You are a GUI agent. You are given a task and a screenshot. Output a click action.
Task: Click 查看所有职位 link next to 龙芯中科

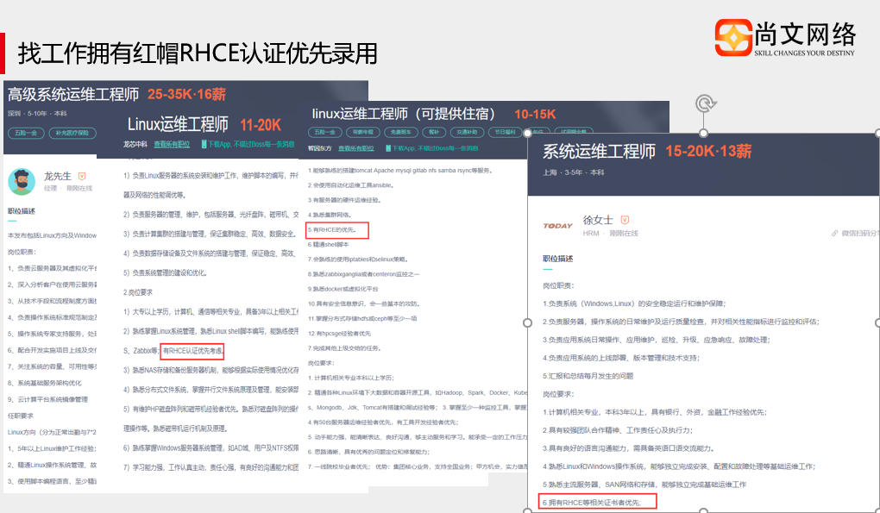click(x=172, y=144)
